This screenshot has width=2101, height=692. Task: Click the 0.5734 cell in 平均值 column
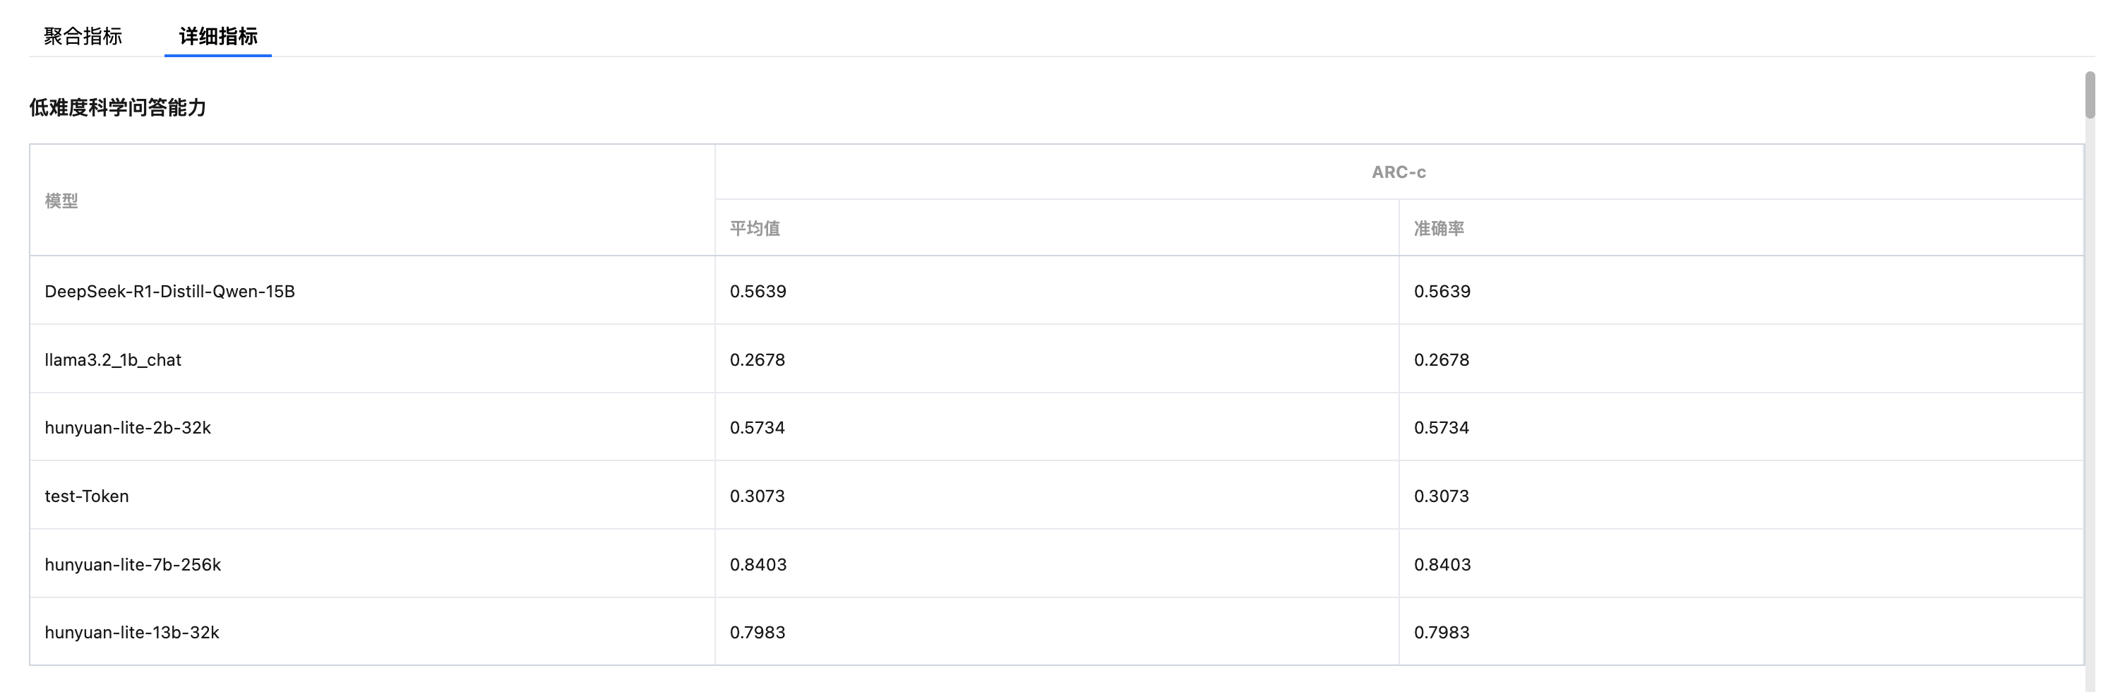tap(757, 428)
